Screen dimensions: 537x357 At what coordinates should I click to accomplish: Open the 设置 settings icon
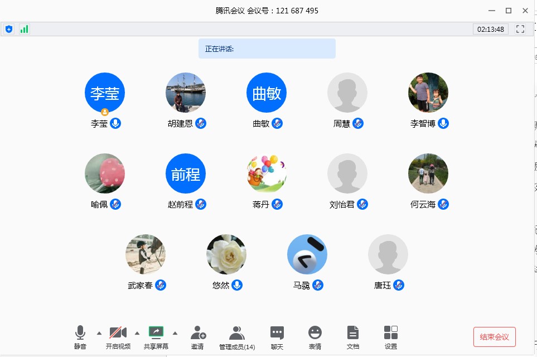pyautogui.click(x=391, y=337)
